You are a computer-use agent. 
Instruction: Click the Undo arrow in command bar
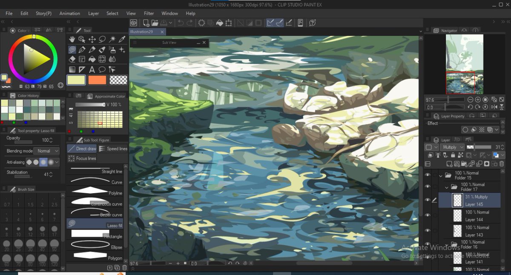point(181,23)
